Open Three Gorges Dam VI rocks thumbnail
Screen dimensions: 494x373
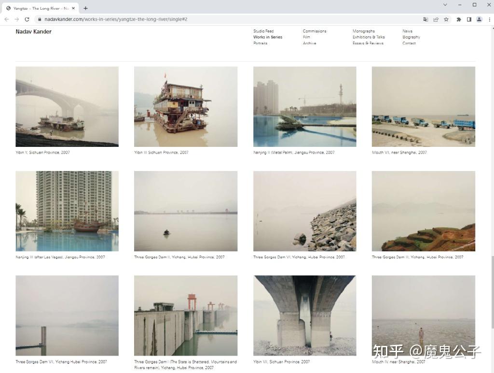tap(305, 211)
